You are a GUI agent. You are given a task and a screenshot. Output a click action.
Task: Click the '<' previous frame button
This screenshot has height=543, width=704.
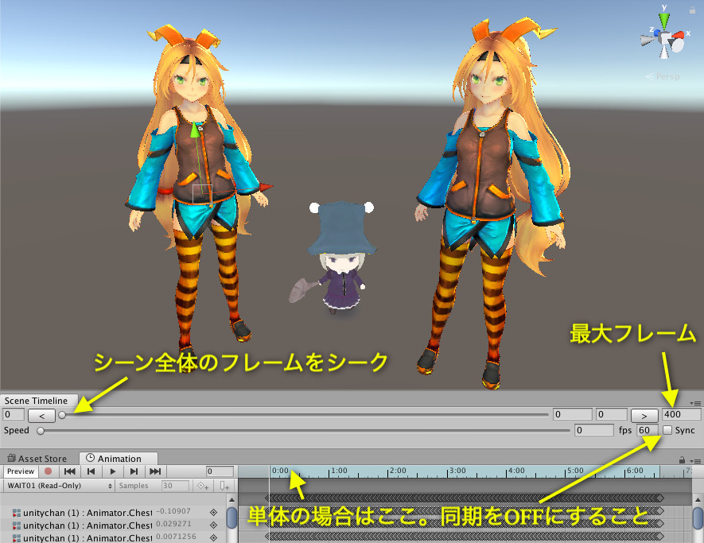click(x=41, y=416)
